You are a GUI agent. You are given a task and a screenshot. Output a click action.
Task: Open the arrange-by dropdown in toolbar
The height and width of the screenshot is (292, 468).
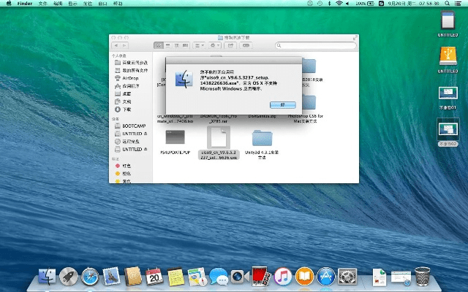tap(198, 45)
